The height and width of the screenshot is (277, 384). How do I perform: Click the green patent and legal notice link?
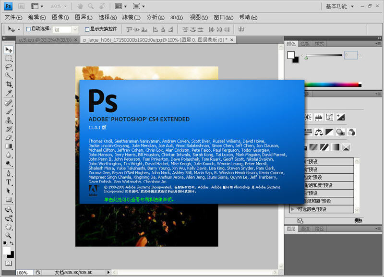139,200
